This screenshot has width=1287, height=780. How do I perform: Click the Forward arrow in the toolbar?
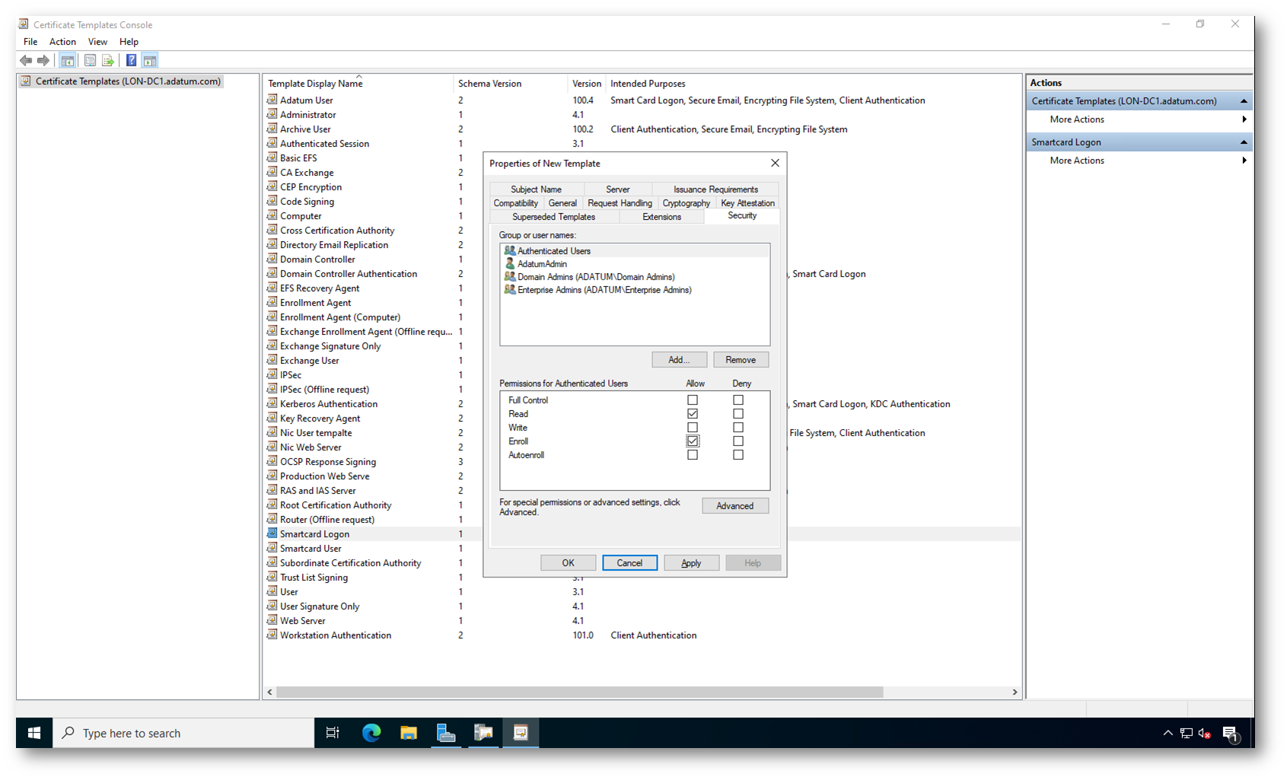[43, 61]
